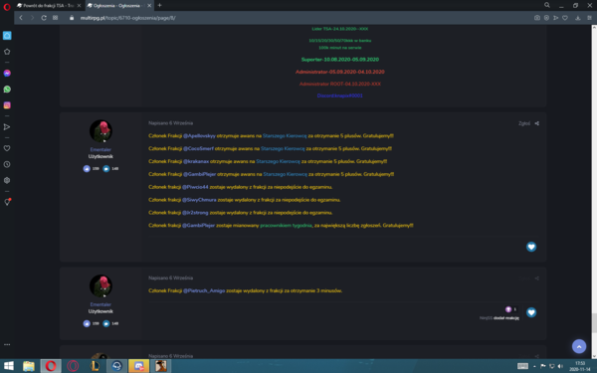Screen dimensions: 597x373
Task: Open the Speed Dial start page
Action: pyautogui.click(x=55, y=18)
